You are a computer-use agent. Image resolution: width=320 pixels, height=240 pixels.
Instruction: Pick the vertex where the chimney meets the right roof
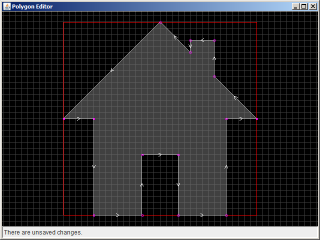pos(214,76)
